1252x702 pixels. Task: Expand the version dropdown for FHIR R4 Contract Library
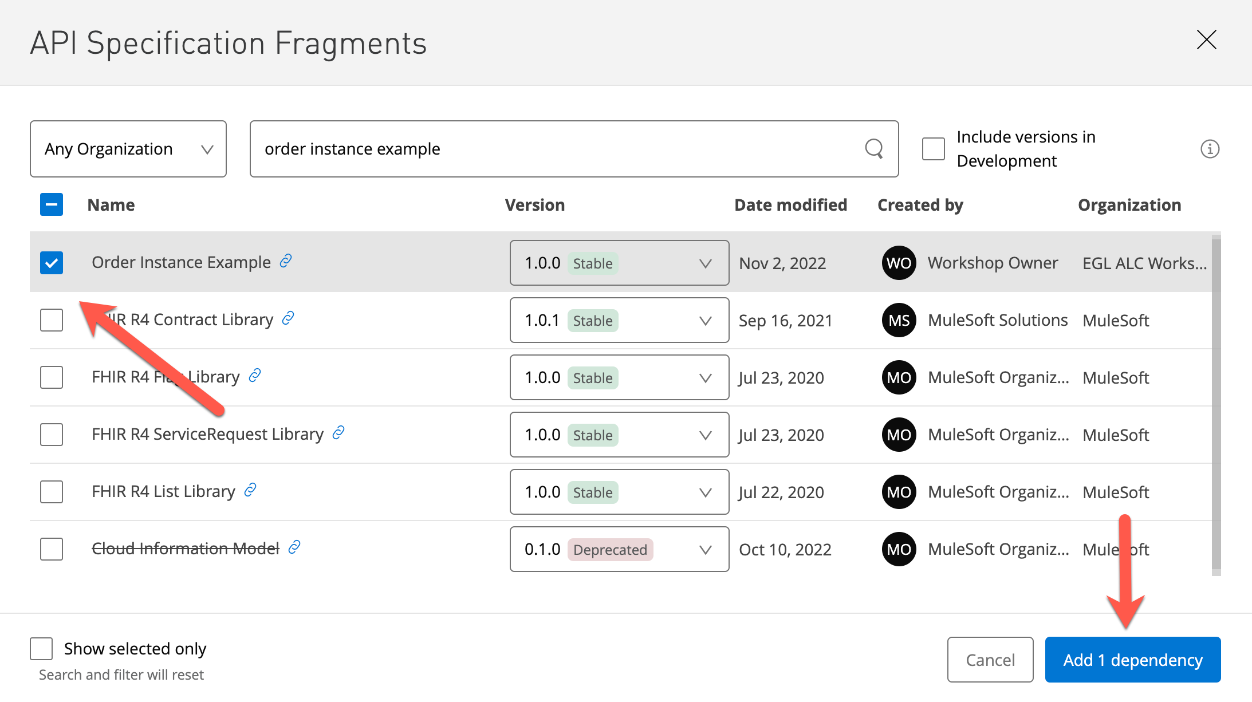pyautogui.click(x=704, y=320)
